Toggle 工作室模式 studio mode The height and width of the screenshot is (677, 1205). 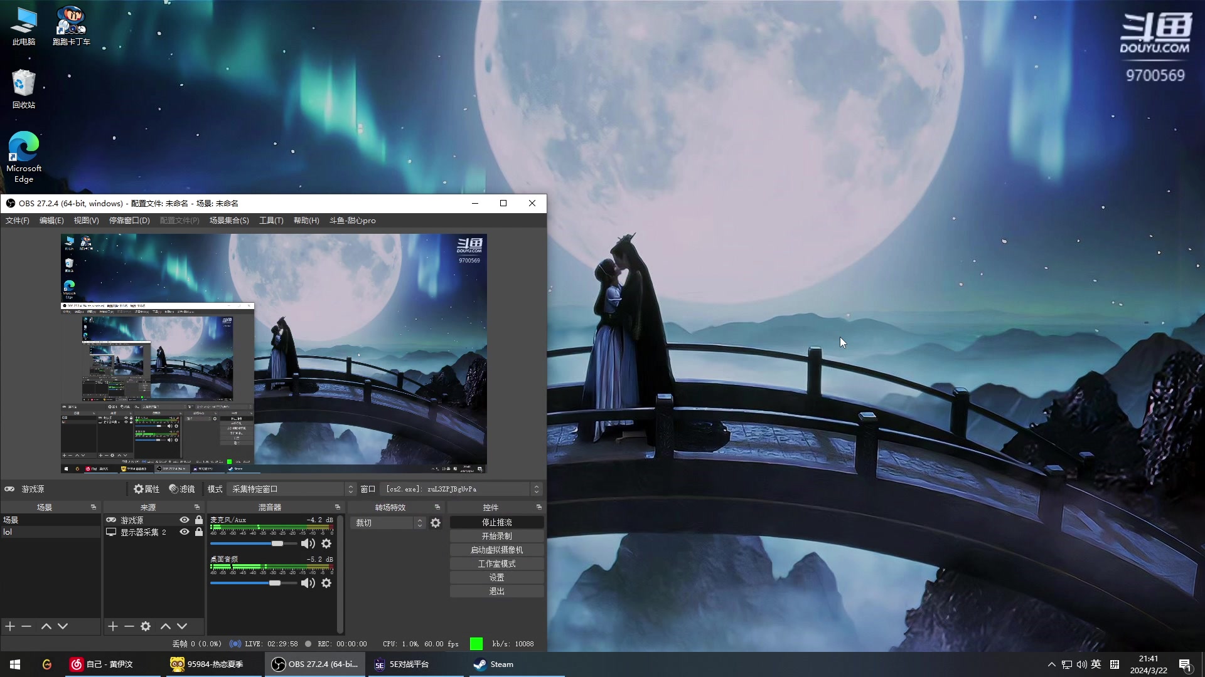tap(496, 564)
